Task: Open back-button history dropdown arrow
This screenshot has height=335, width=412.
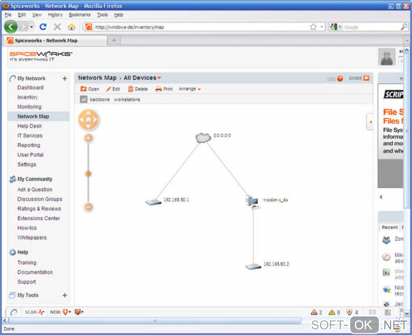Action: pyautogui.click(x=32, y=27)
